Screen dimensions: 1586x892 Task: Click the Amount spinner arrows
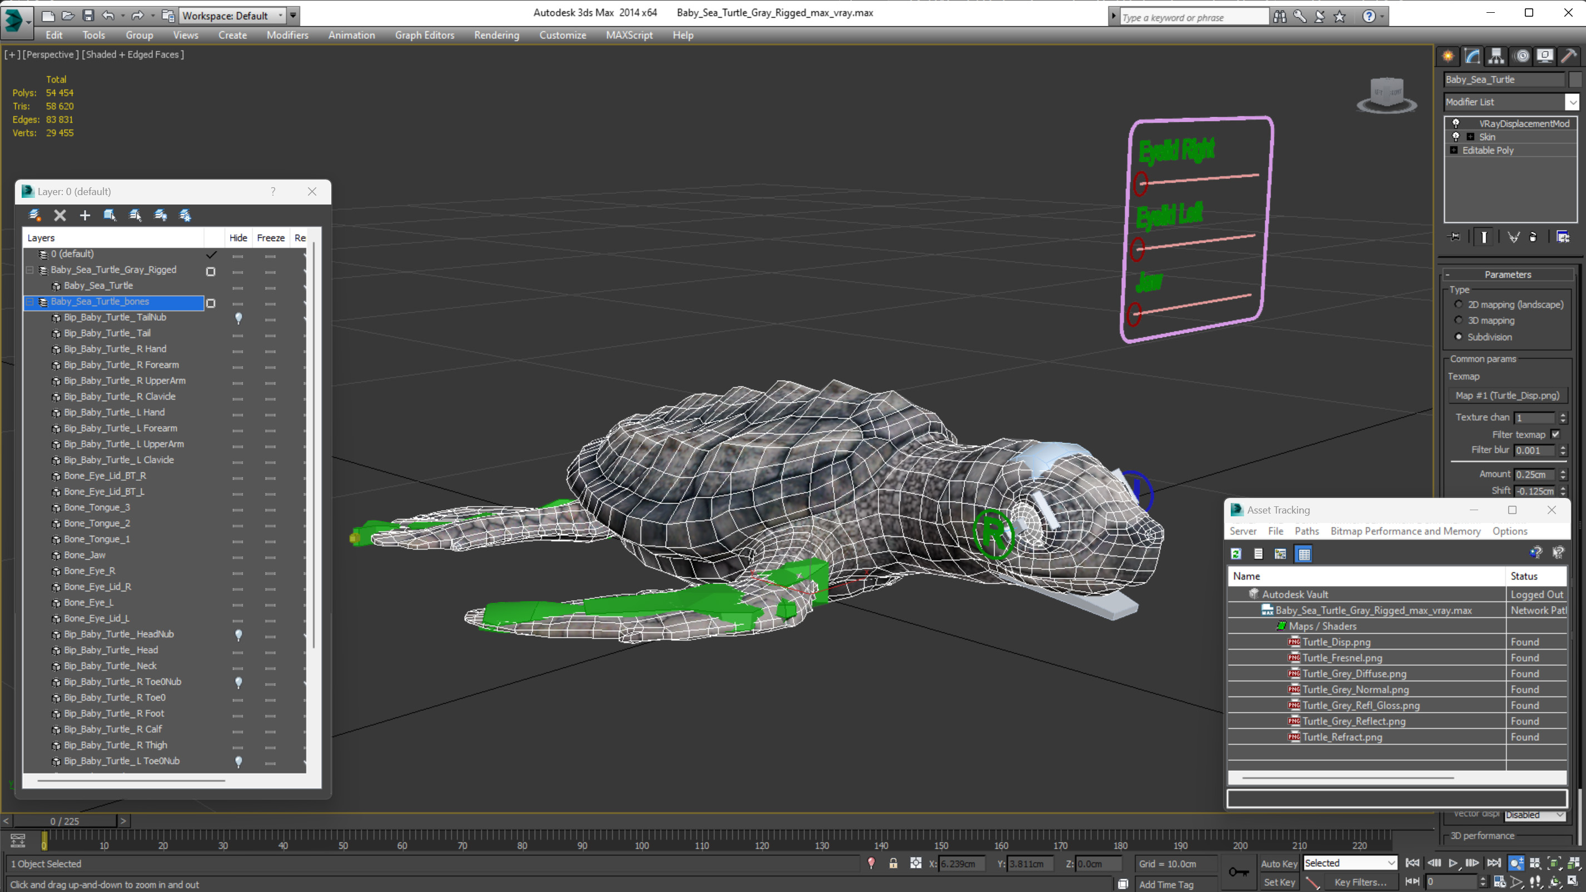point(1563,474)
